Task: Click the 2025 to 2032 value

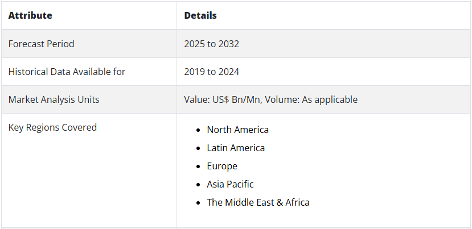Action: [212, 44]
